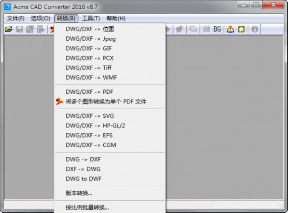Click the greyed-out list panel icon

[206, 29]
